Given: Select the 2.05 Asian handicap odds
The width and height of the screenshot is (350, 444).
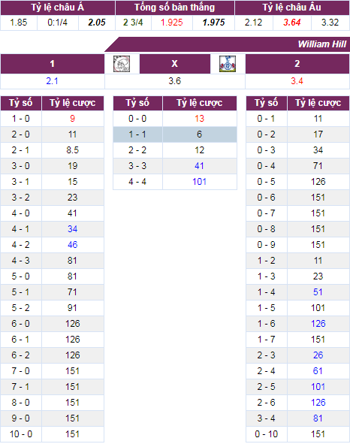Looking at the screenshot, I should (97, 23).
